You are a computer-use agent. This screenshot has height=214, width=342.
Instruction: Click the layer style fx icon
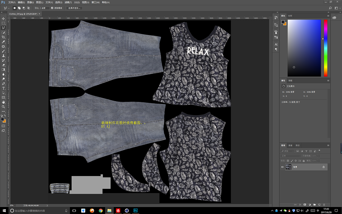pos(300,205)
